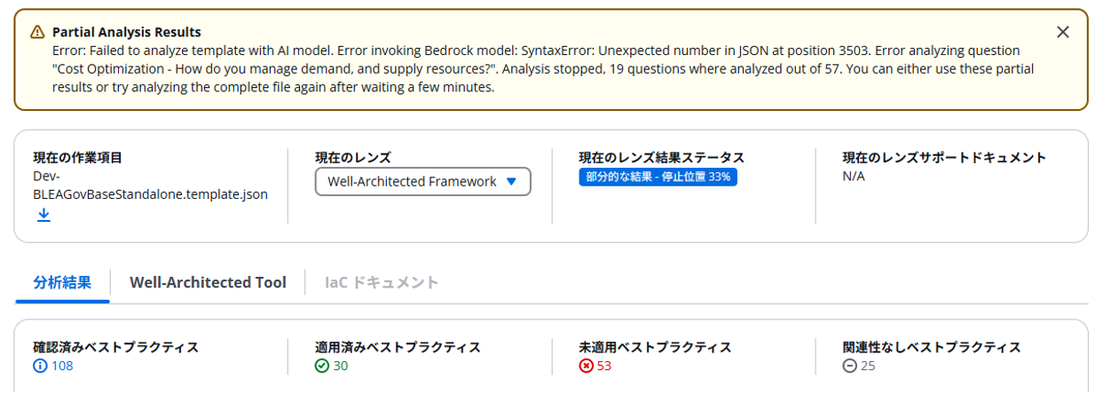Viewport: 1111px width, 402px height.
Task: Click the Dev-BLEAGovBaseStandalone.template.json file name
Action: (x=150, y=185)
